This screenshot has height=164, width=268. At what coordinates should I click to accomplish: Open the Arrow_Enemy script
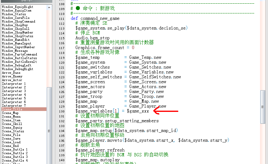[x=12, y=77]
